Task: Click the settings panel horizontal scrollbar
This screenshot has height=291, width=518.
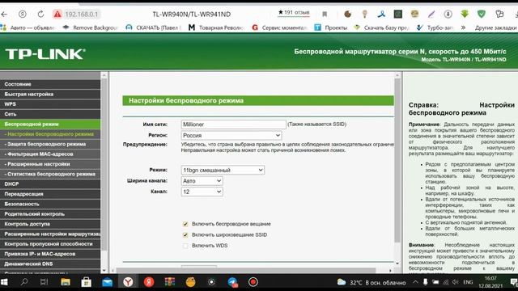Action: (x=246, y=271)
